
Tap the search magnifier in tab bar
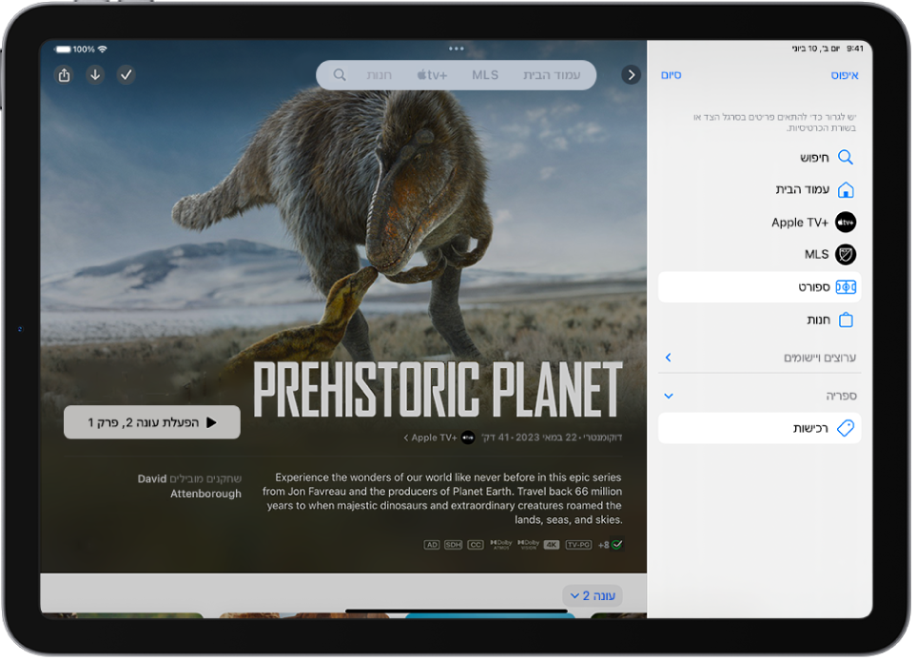point(340,75)
